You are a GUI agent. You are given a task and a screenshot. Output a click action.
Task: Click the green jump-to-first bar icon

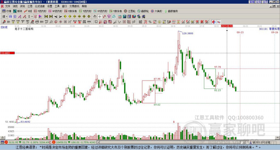pyautogui.click(x=46, y=17)
